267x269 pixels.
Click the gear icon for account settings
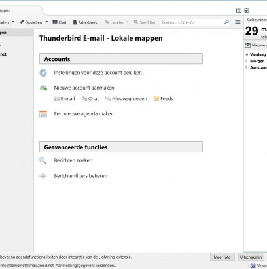(x=43, y=73)
